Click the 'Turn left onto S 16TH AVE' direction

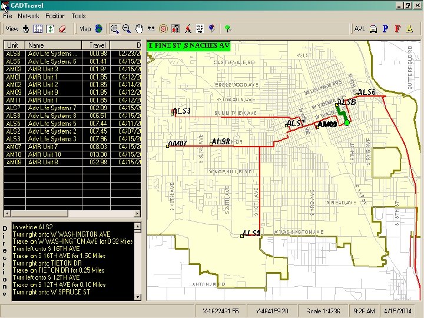pyautogui.click(x=47, y=249)
